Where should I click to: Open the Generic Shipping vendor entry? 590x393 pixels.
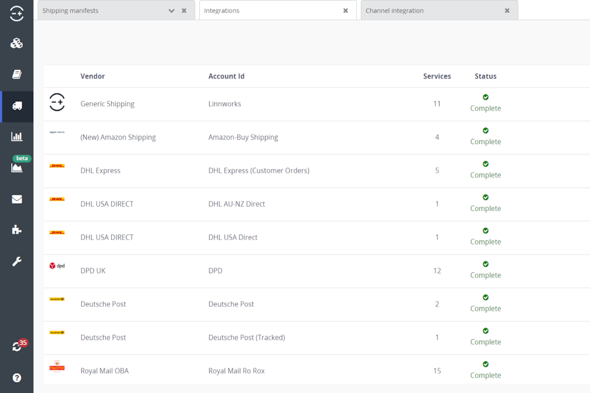pos(107,104)
